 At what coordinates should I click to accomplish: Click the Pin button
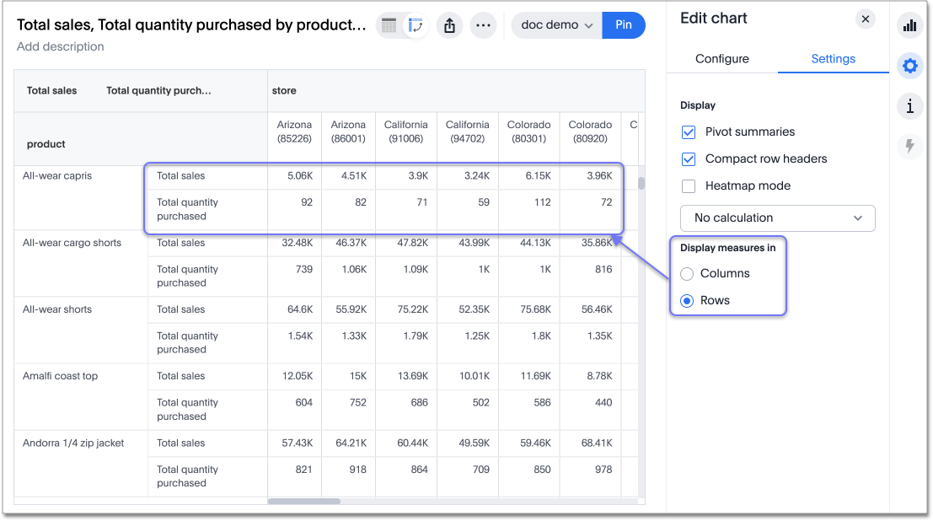[624, 25]
